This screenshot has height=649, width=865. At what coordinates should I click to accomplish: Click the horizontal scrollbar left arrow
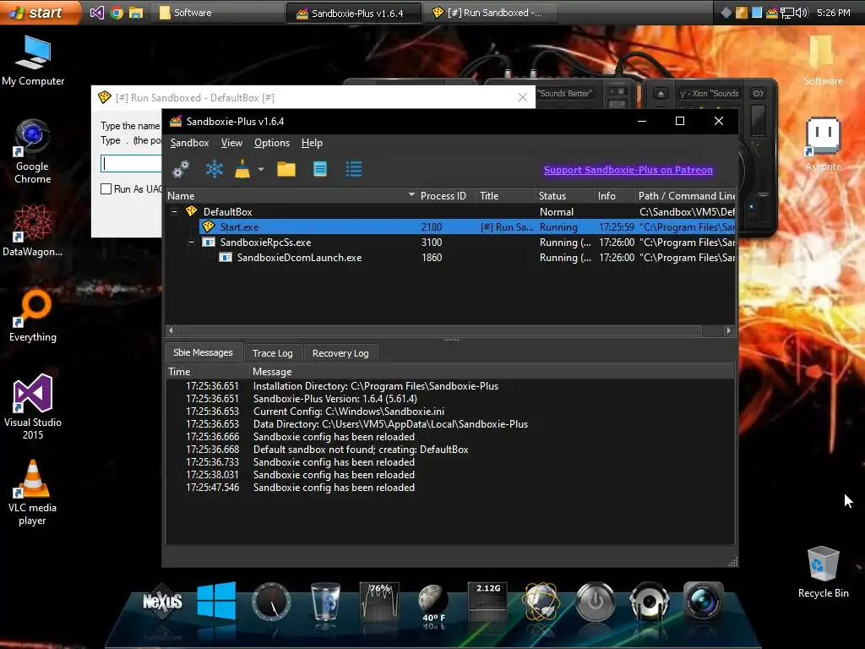point(171,330)
